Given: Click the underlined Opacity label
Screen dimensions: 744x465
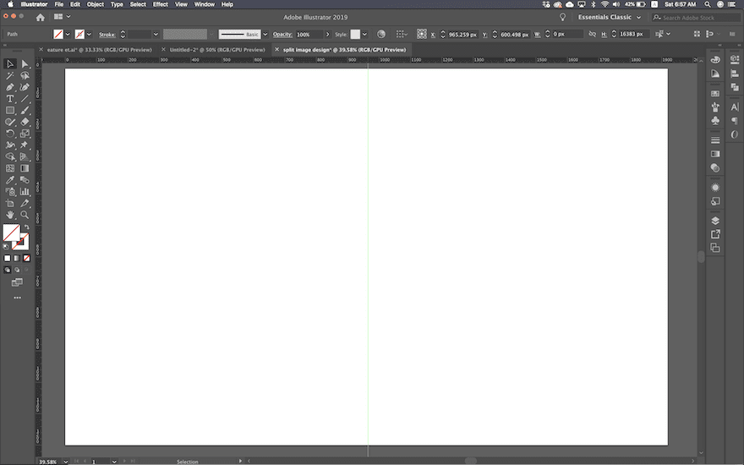Looking at the screenshot, I should (x=282, y=35).
